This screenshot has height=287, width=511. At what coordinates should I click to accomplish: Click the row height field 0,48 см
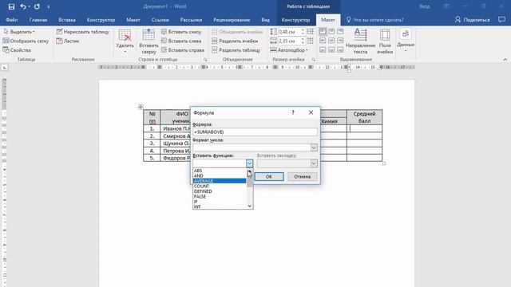point(289,32)
